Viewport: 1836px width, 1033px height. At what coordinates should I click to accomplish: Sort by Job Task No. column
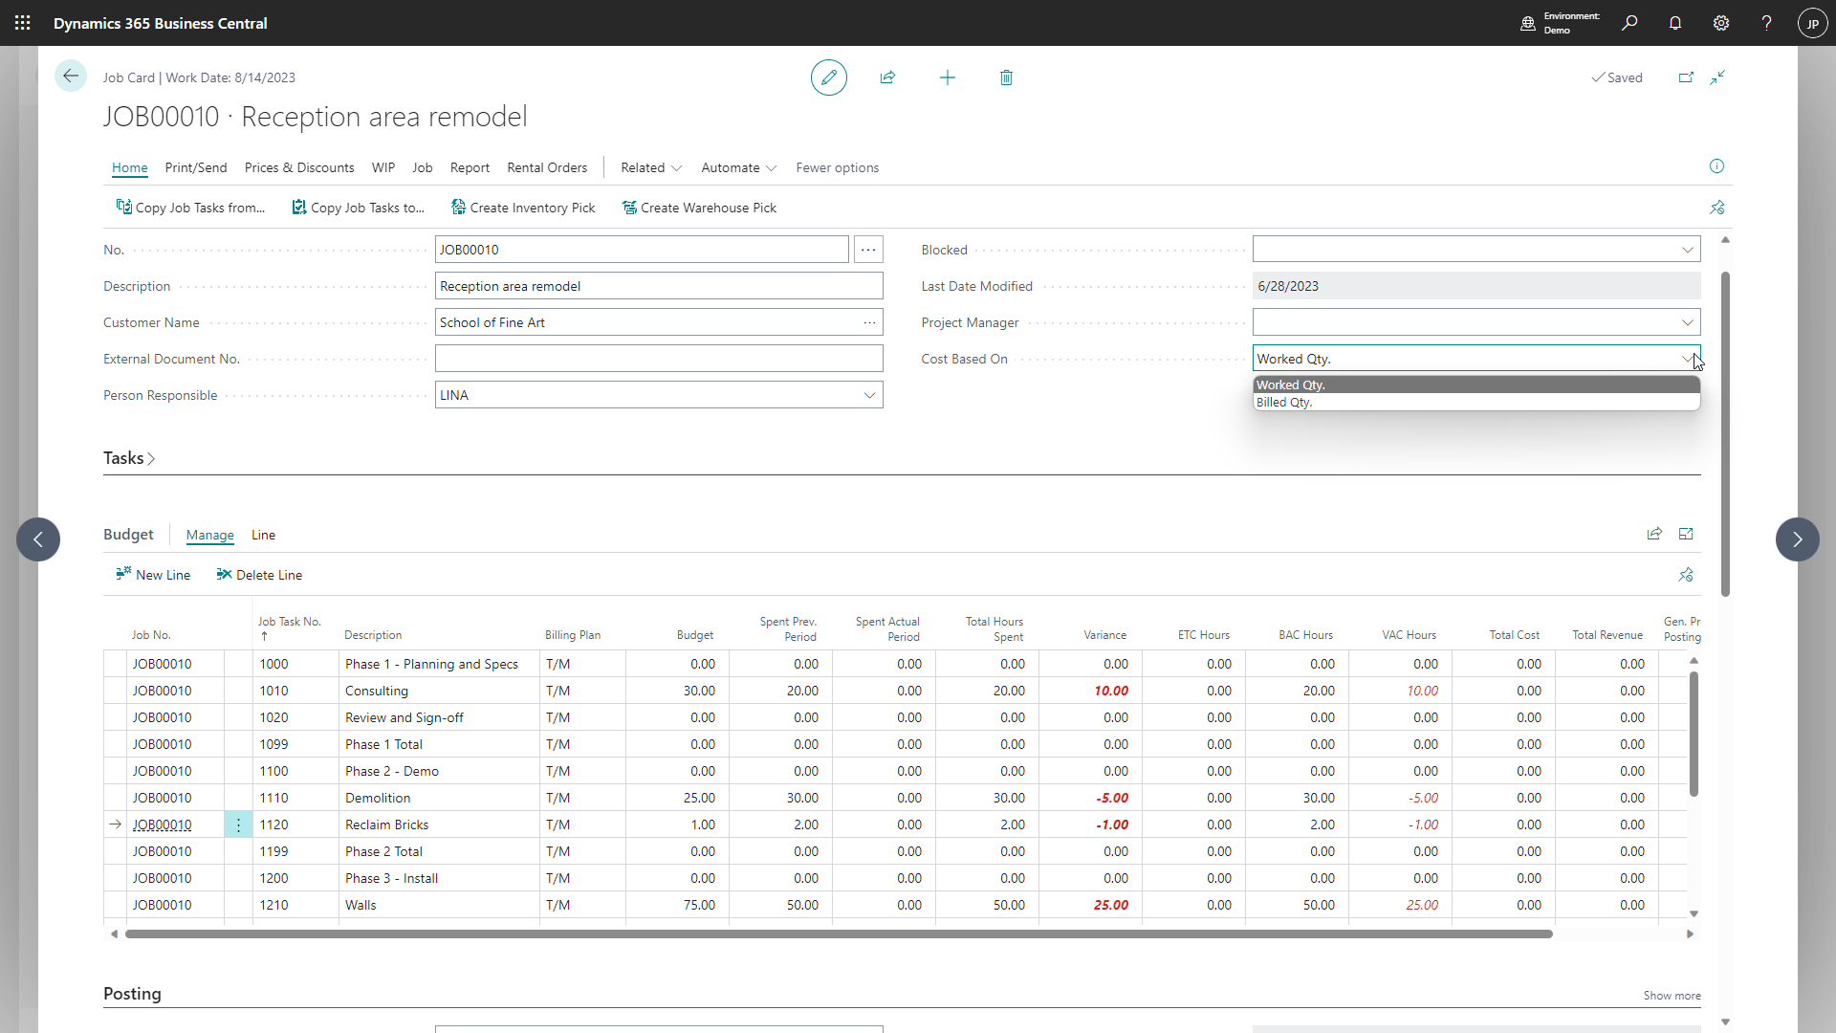tap(290, 627)
